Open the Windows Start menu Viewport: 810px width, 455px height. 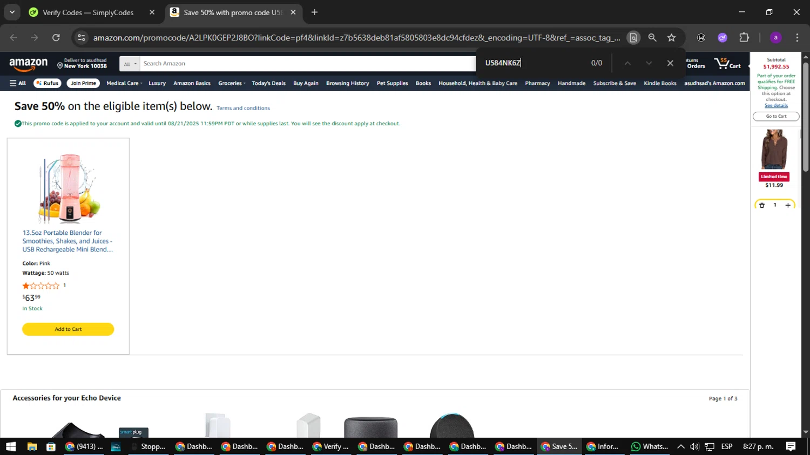[x=11, y=446]
